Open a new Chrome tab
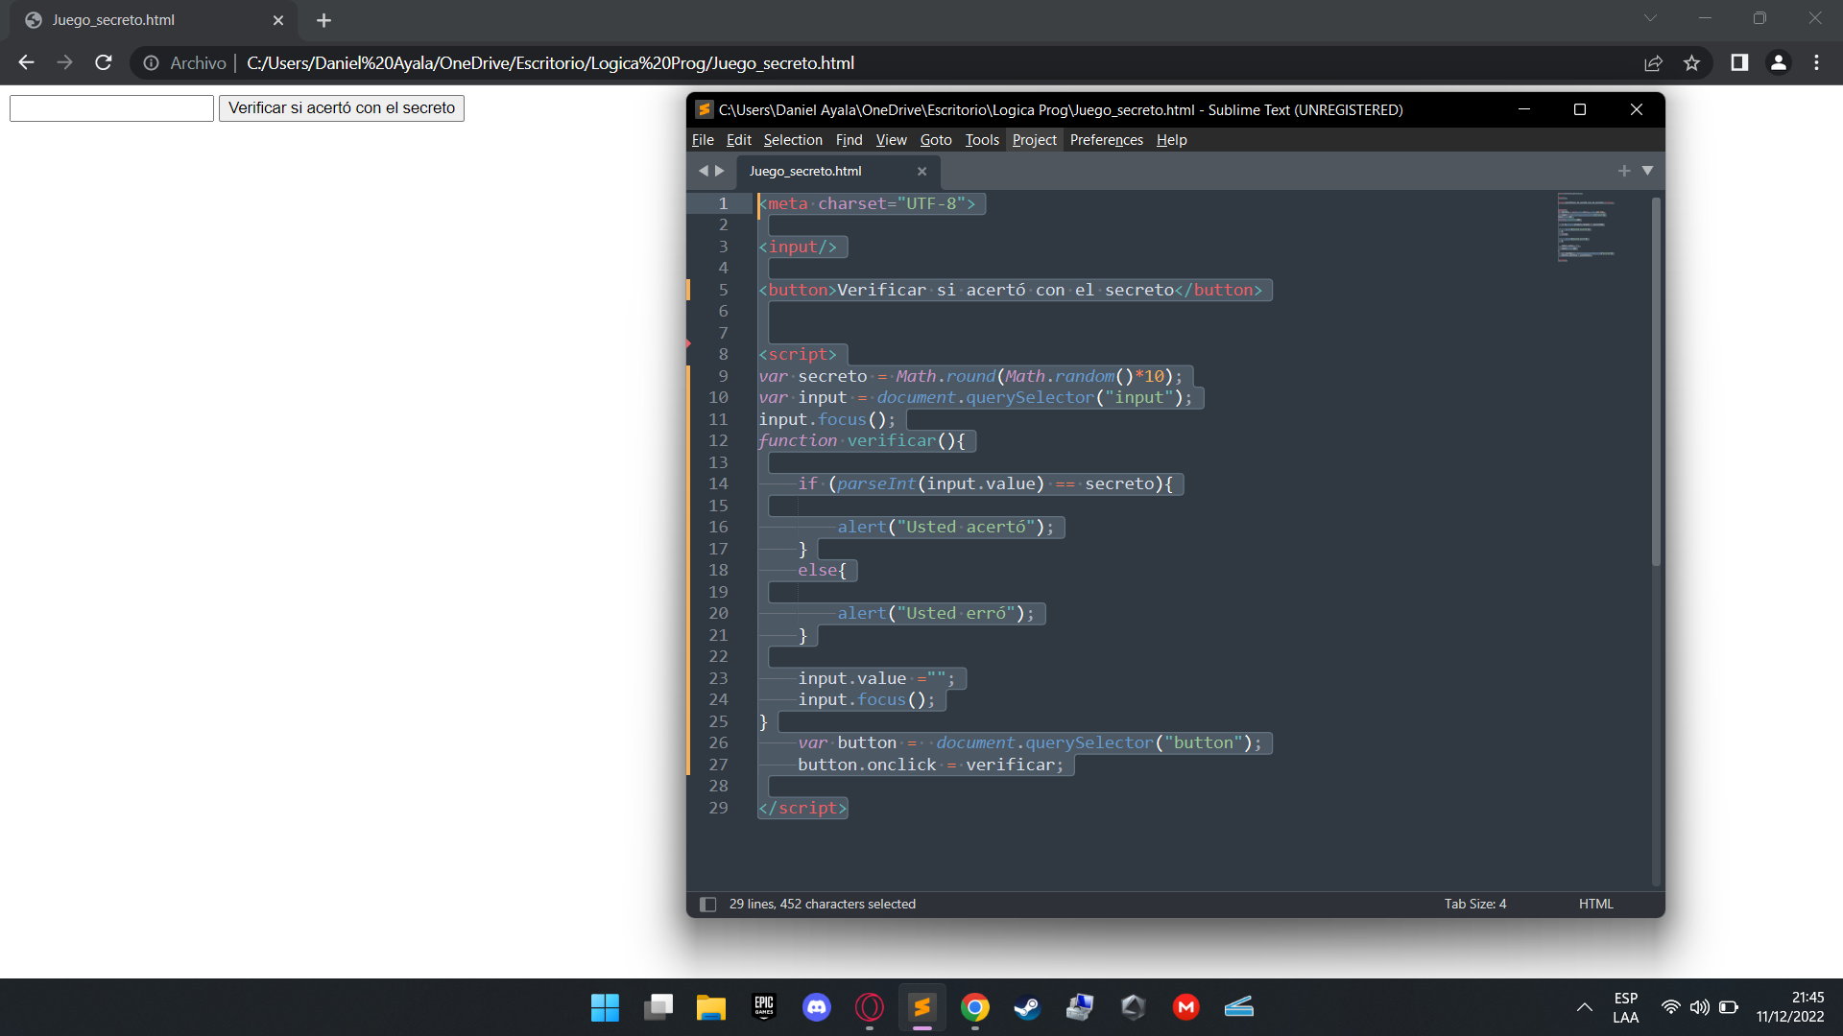Image resolution: width=1843 pixels, height=1036 pixels. 323,20
